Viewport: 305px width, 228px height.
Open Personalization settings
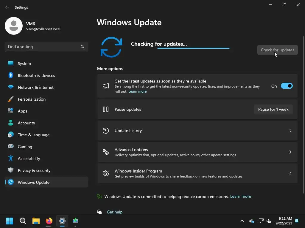click(x=46, y=99)
